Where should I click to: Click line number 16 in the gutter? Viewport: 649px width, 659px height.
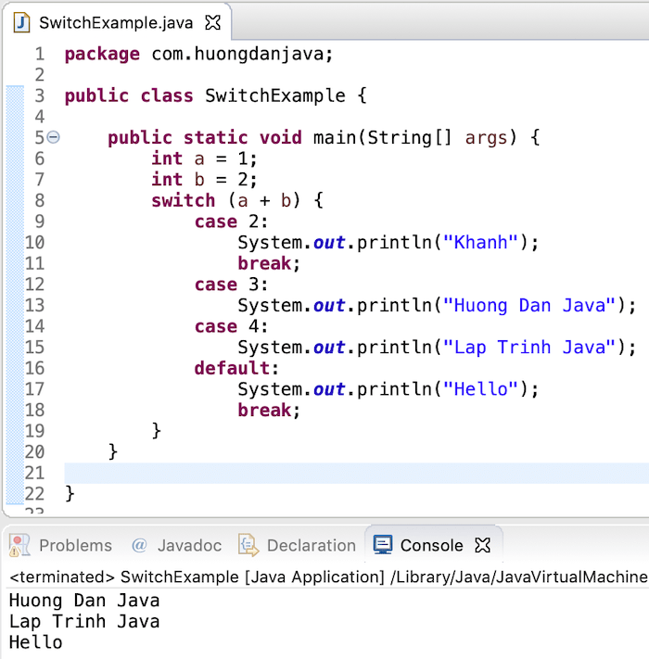click(x=34, y=368)
